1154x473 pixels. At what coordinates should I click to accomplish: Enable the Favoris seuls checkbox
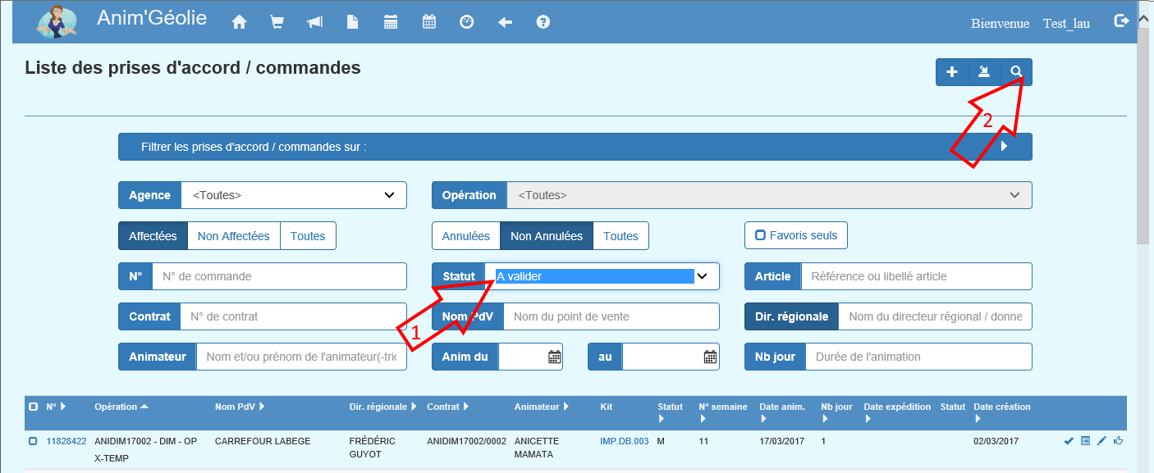[761, 235]
